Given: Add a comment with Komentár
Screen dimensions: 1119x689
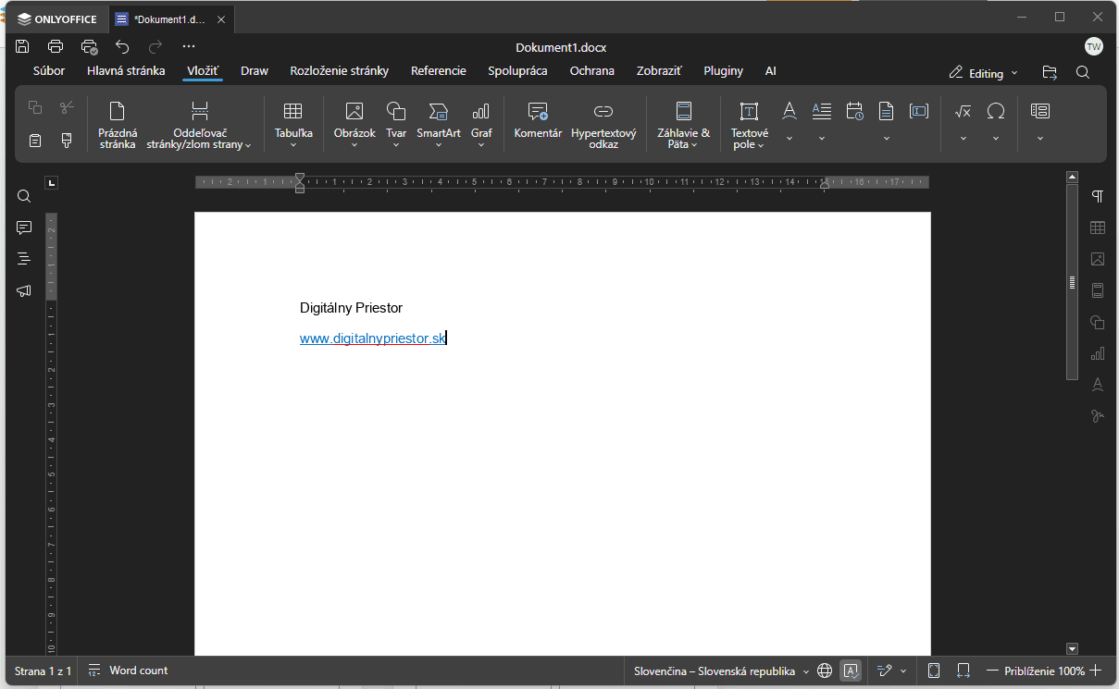Looking at the screenshot, I should (538, 112).
